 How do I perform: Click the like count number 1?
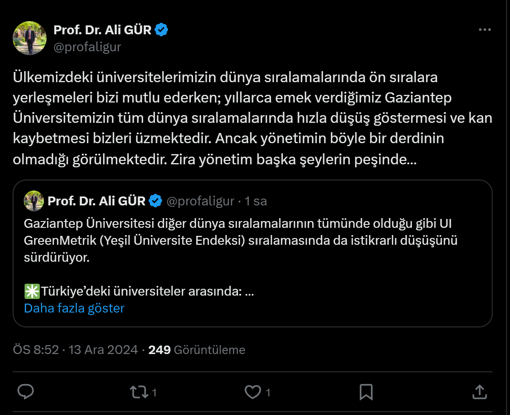coord(267,393)
